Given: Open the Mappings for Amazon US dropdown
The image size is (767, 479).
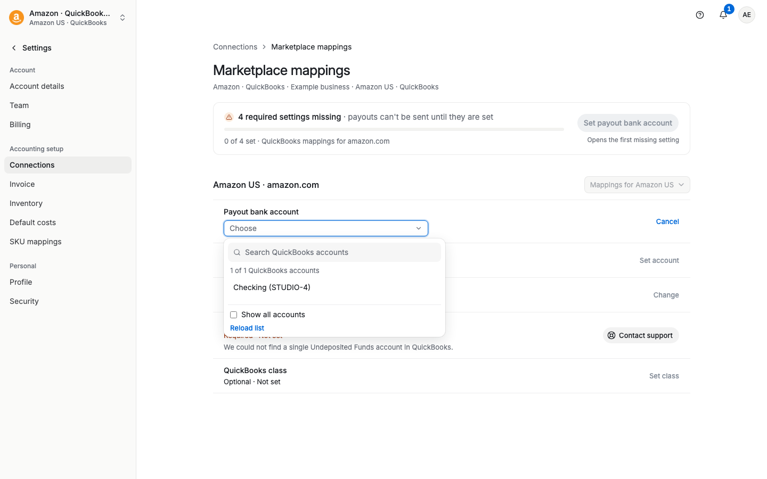Looking at the screenshot, I should pyautogui.click(x=637, y=185).
